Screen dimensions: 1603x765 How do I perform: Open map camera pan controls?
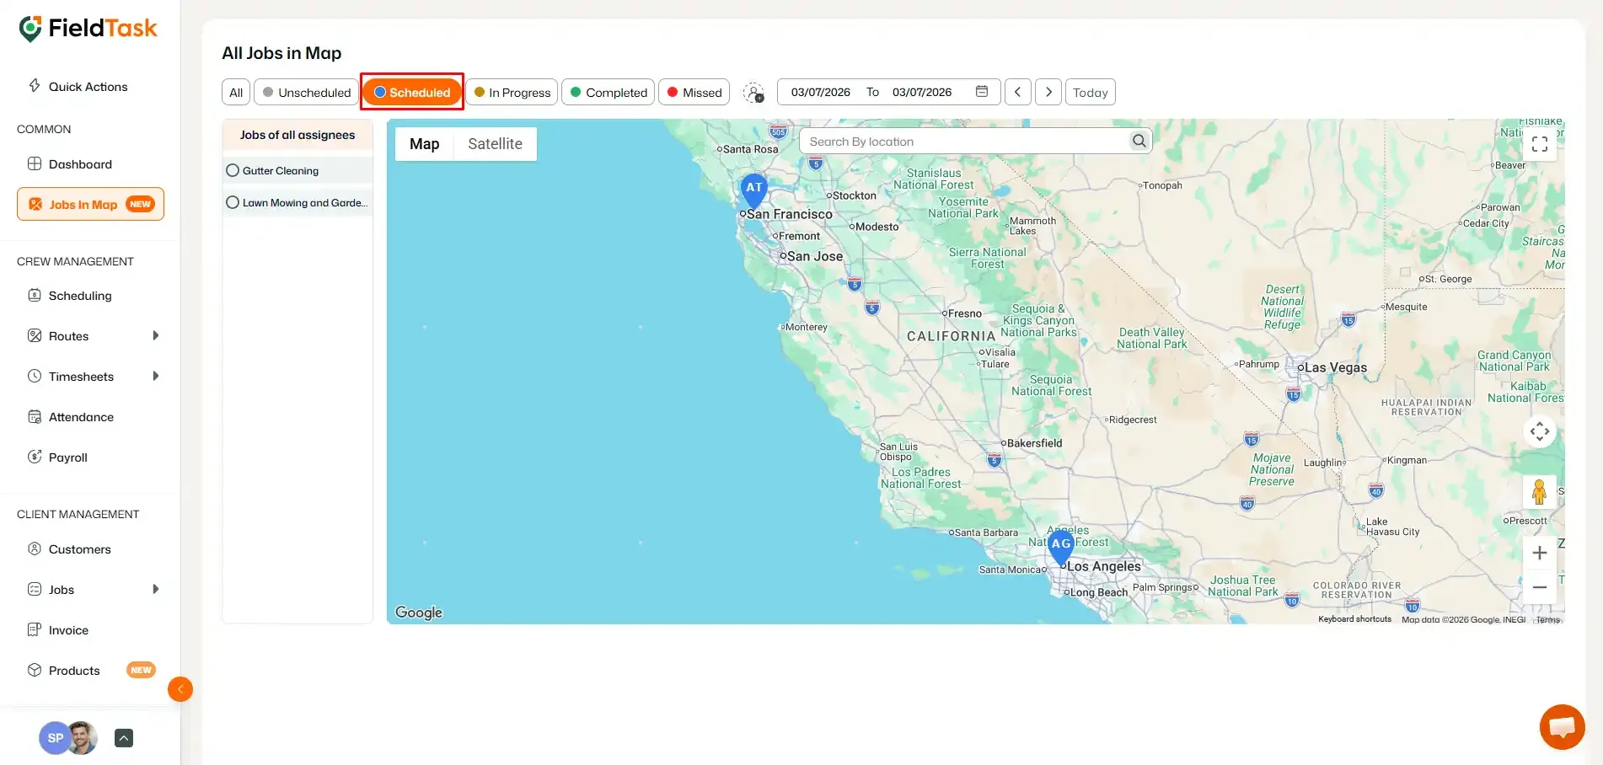1540,431
